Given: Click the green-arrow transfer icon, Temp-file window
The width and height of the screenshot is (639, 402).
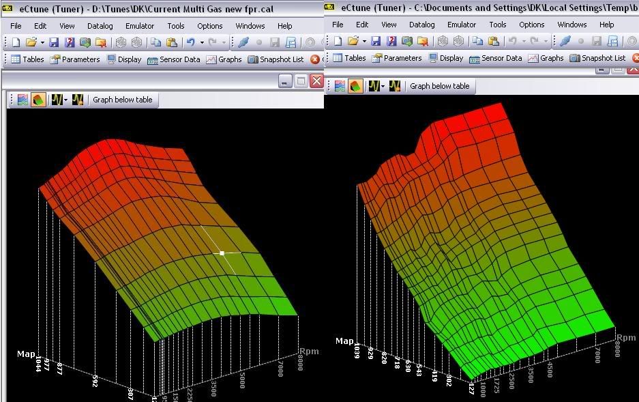Looking at the screenshot, I should click(x=406, y=41).
